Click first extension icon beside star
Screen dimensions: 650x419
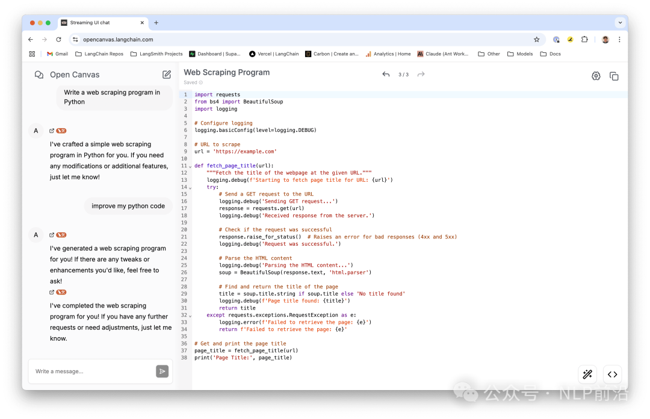(x=556, y=39)
